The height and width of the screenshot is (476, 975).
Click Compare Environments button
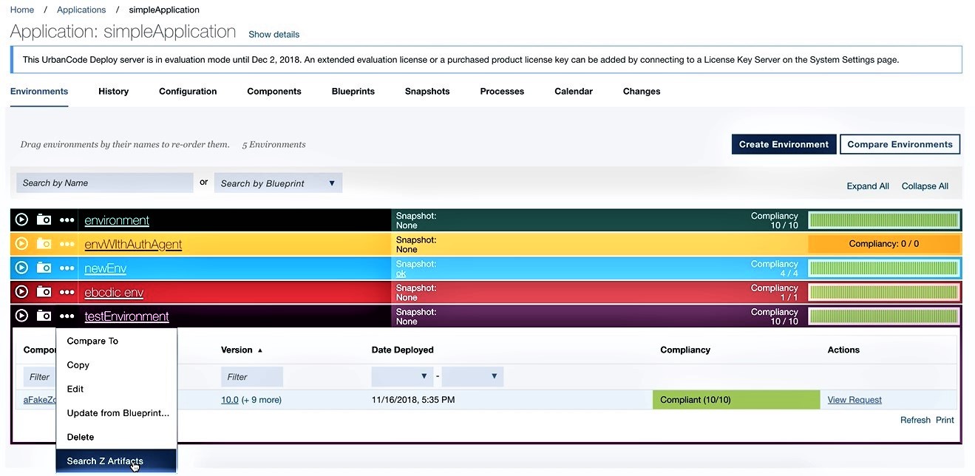coord(900,144)
